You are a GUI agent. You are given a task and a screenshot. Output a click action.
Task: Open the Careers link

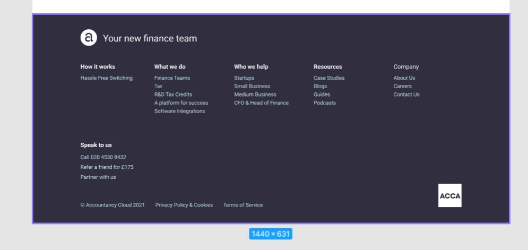pos(402,86)
